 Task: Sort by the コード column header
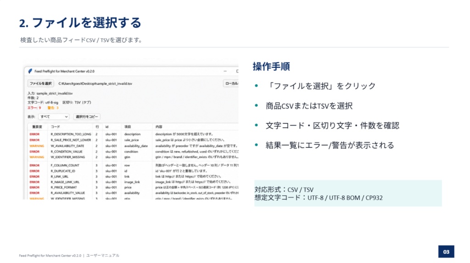pos(56,127)
